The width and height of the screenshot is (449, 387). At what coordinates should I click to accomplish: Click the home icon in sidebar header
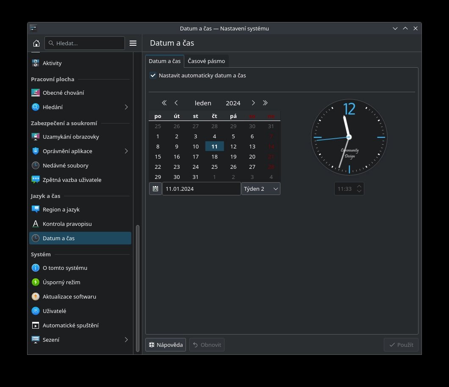click(36, 43)
